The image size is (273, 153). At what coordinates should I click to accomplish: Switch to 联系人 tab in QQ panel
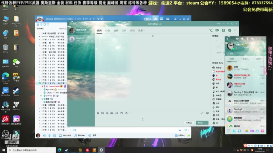pos(245,59)
